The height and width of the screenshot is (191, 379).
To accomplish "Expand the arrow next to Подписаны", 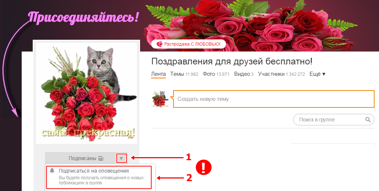I will point(121,158).
